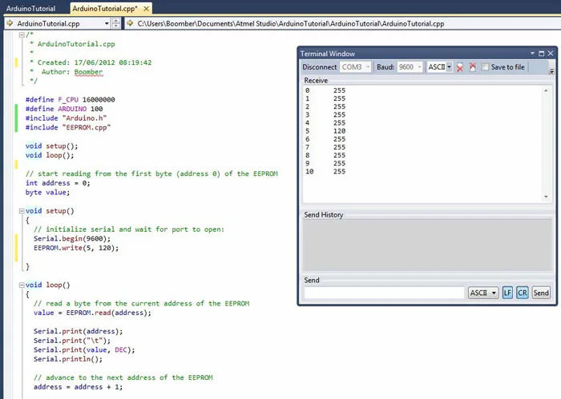Viewport: 561px width, 399px height.
Task: Click the 'byte value;' declaration
Action: [47, 193]
